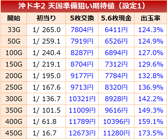
Task: Pick the 8928円 cash value
Action: click(116, 99)
